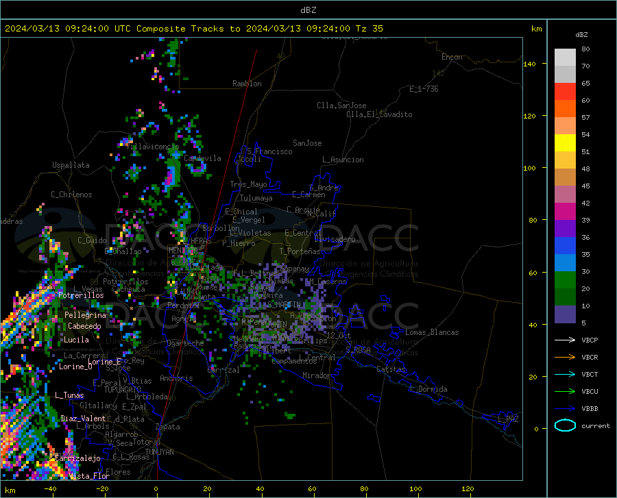
Task: Click the Pellegrina station label
Action: pyautogui.click(x=85, y=315)
